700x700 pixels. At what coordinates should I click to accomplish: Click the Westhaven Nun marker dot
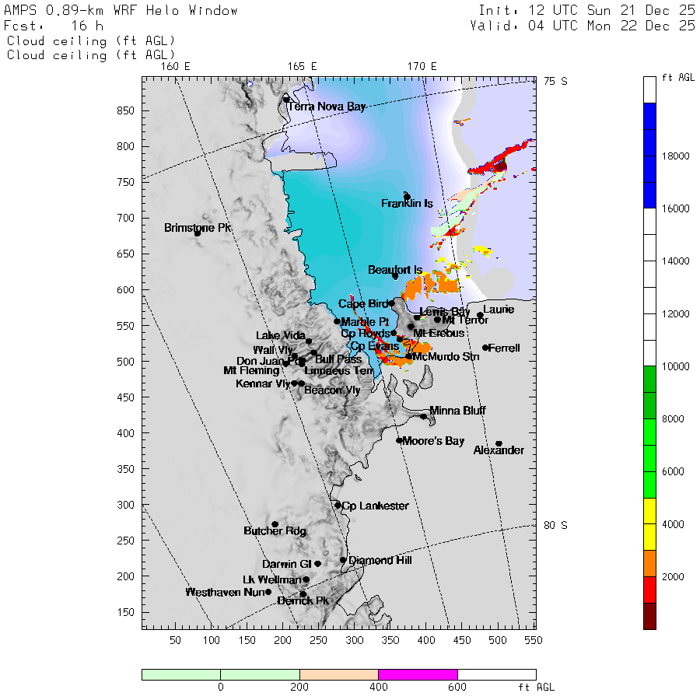click(268, 592)
